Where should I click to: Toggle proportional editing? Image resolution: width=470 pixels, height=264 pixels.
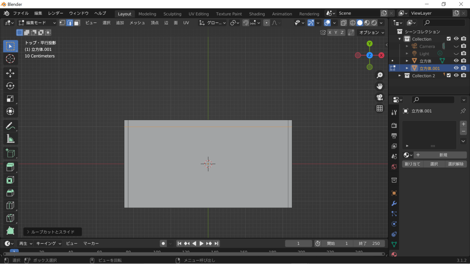click(x=266, y=23)
